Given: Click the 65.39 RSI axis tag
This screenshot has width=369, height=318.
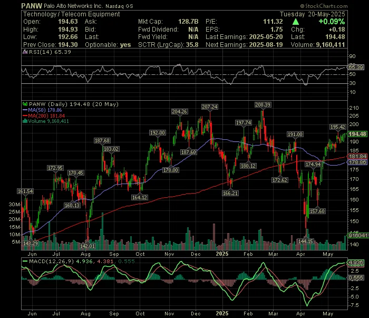Looking at the screenshot, I should coord(356,68).
